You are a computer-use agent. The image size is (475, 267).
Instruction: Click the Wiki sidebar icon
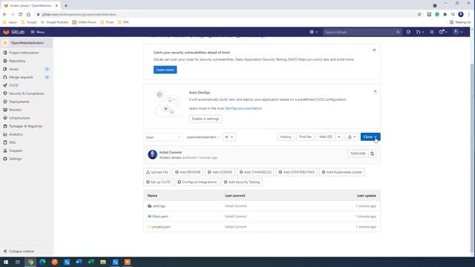coord(5,142)
